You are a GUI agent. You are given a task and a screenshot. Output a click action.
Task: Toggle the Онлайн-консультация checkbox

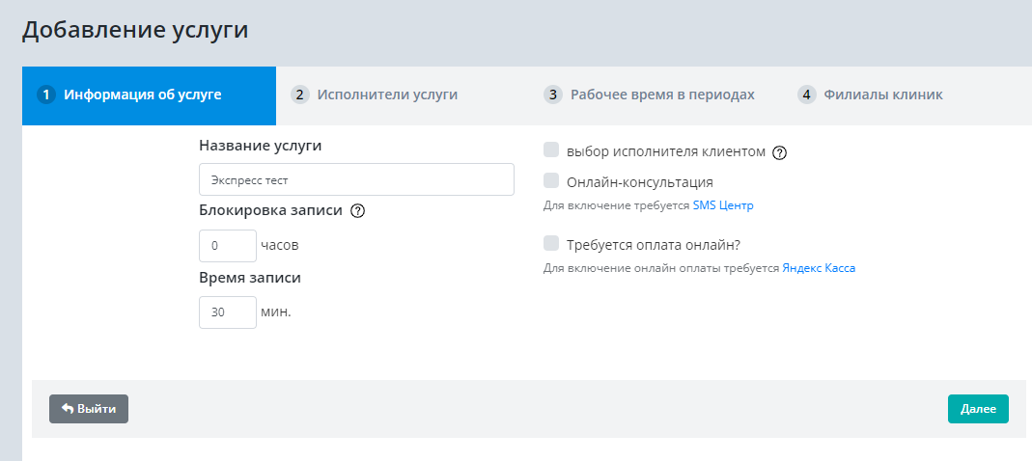click(551, 180)
